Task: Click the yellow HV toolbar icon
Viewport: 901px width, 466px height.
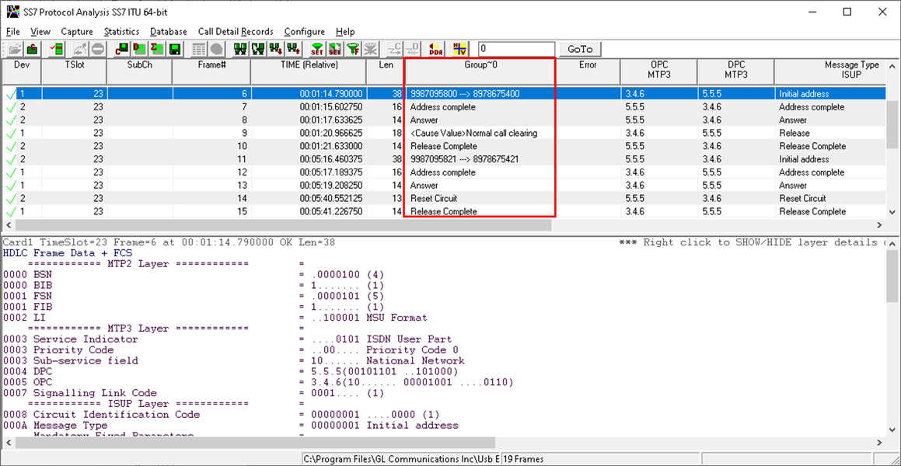Action: pyautogui.click(x=459, y=50)
